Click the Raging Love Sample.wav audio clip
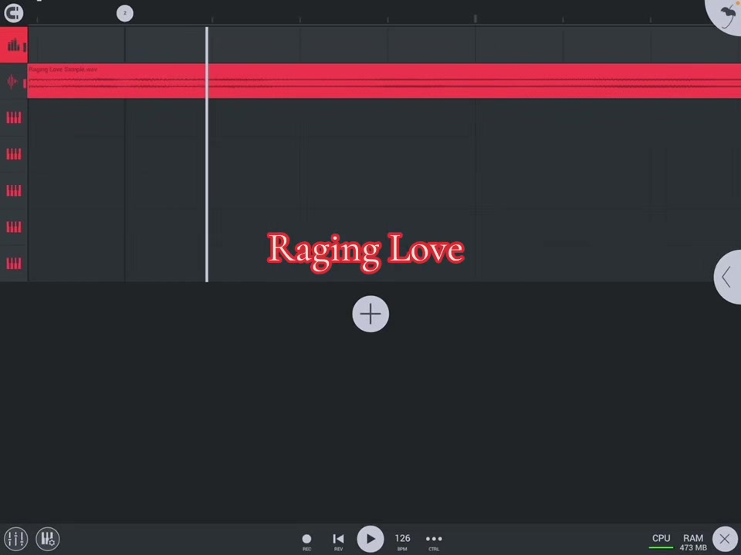The image size is (741, 555). point(384,81)
